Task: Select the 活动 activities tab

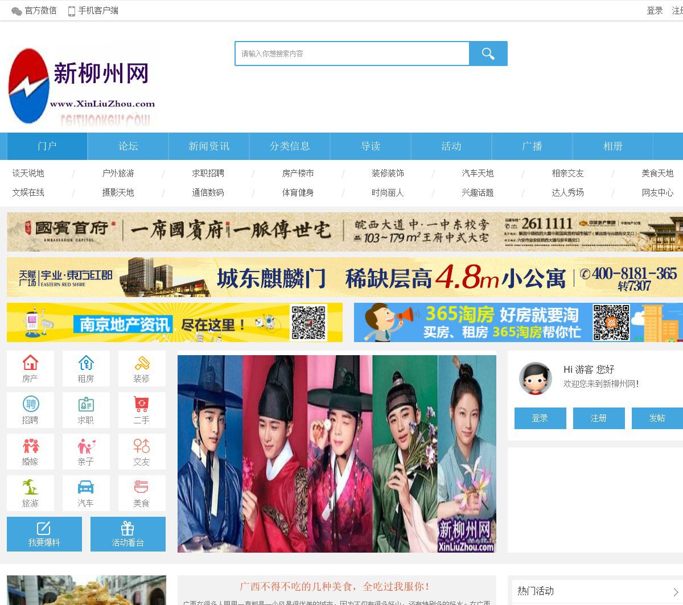Action: pos(451,146)
